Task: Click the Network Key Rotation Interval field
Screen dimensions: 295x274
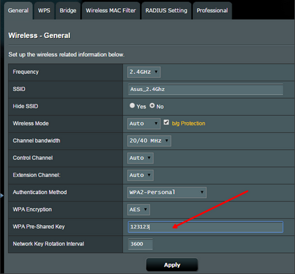Action: pyautogui.click(x=140, y=244)
